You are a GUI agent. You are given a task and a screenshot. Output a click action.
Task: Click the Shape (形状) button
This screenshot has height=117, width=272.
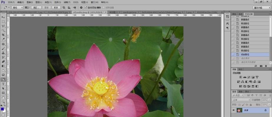point(56,7)
